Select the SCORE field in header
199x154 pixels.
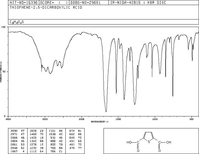tap(54, 3)
